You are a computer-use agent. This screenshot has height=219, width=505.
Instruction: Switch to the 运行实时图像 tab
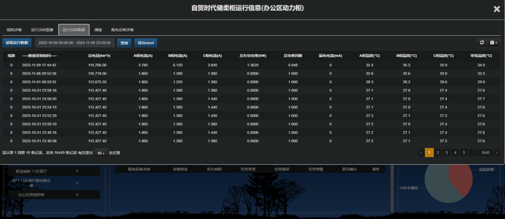tap(42, 30)
